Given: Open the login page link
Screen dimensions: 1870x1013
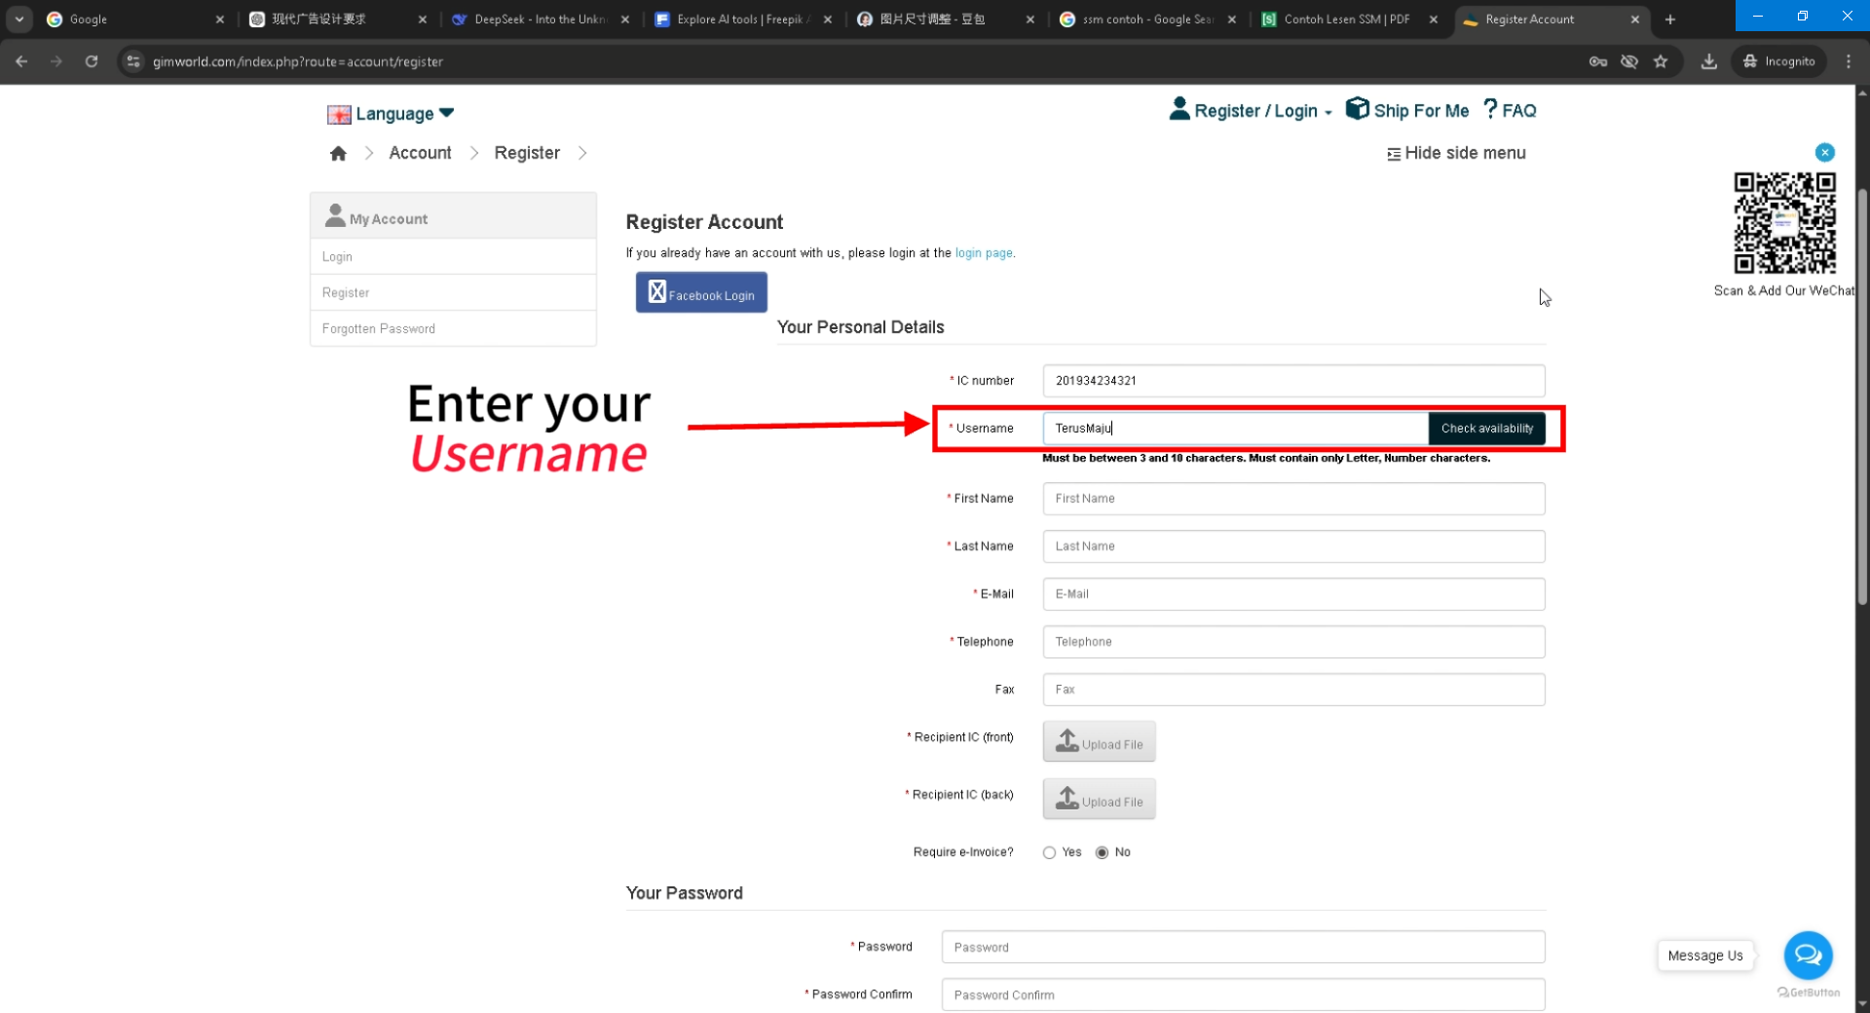Looking at the screenshot, I should (x=984, y=252).
